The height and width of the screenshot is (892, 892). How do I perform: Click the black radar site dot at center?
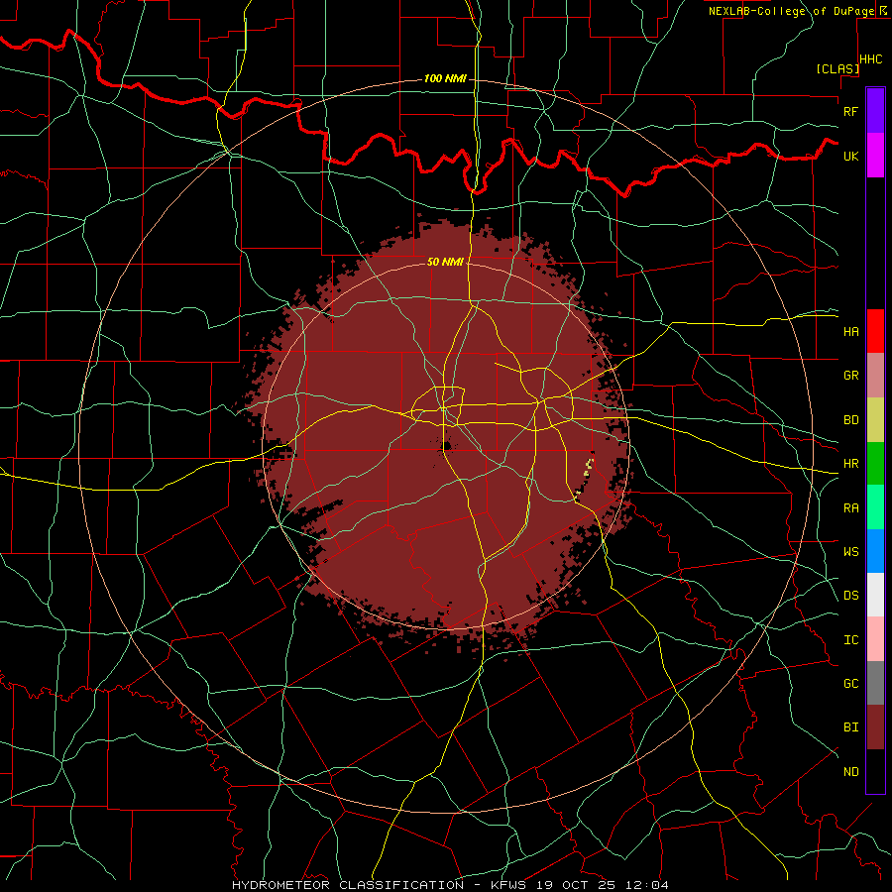(447, 446)
